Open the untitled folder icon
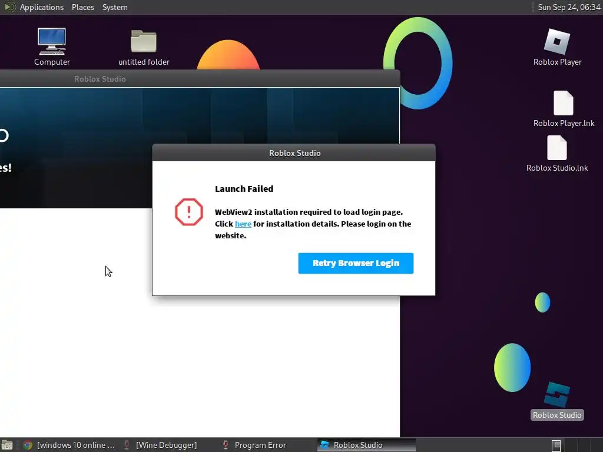603x452 pixels. tap(144, 47)
